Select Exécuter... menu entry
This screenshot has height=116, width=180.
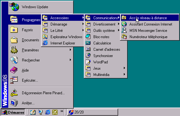click(x=41, y=80)
